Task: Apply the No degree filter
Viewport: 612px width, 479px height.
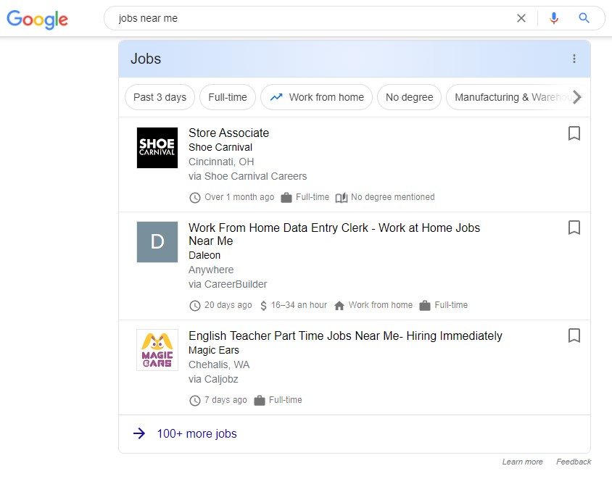Action: (410, 97)
